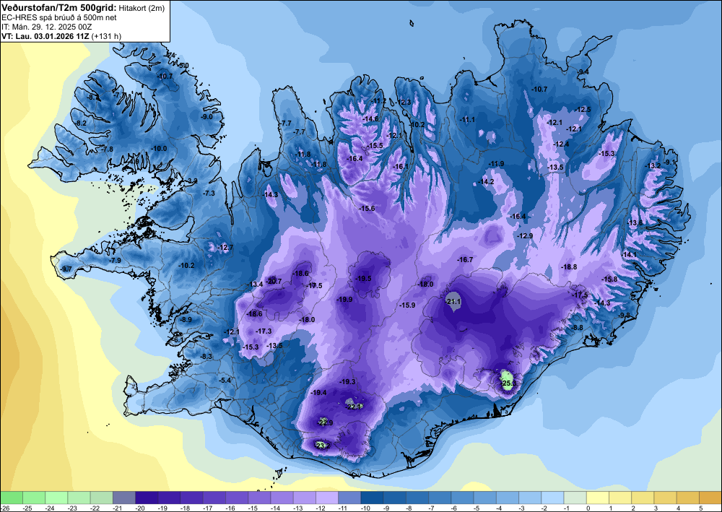Click the green patch labeled about -25
Image resolution: width=722 pixels, height=512 pixels.
[x=507, y=382]
